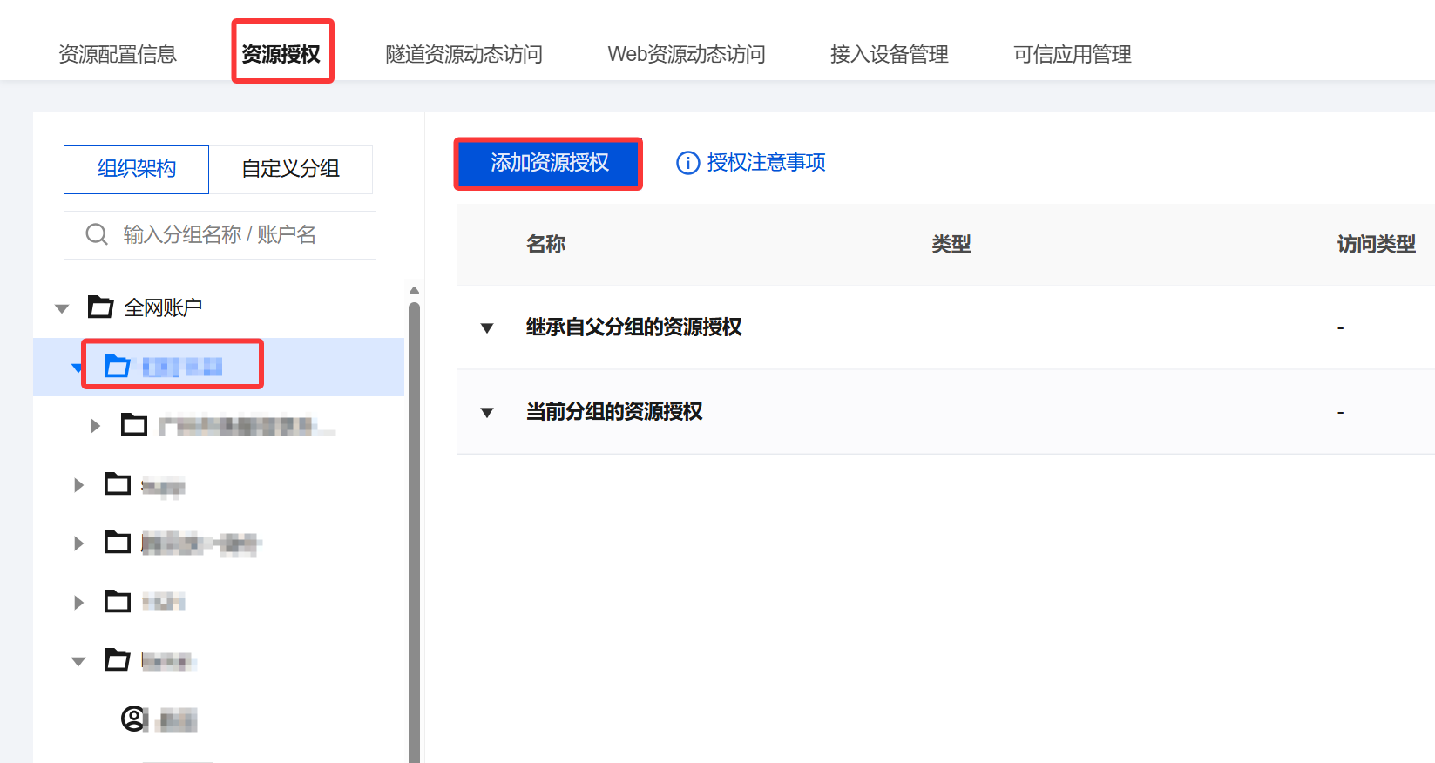Focus the 输入分组名称 / 账户名 search field
The image size is (1435, 763).
[x=235, y=234]
